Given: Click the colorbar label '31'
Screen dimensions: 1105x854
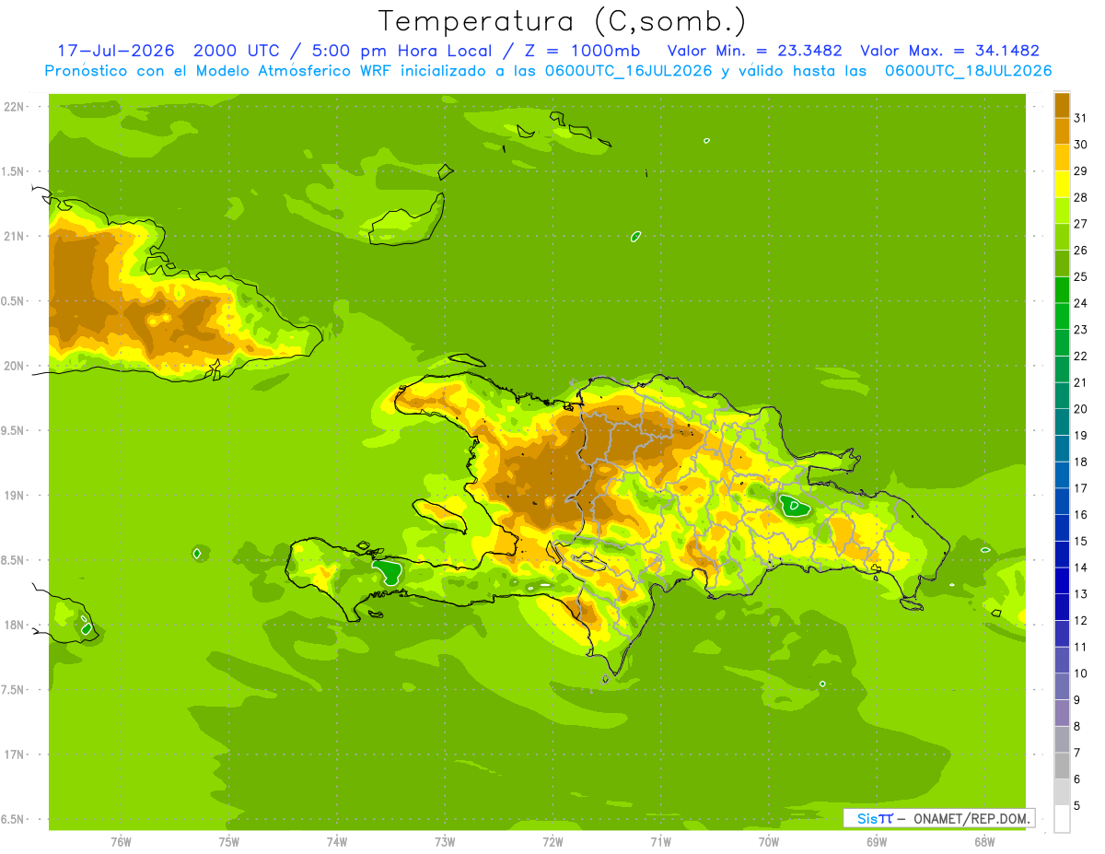Looking at the screenshot, I should pos(1080,118).
